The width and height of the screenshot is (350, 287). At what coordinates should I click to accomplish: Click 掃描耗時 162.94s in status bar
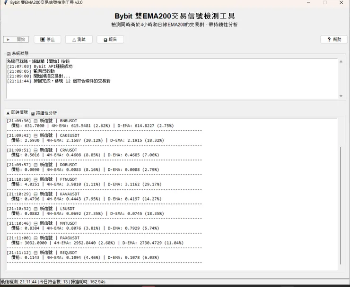[88, 282]
